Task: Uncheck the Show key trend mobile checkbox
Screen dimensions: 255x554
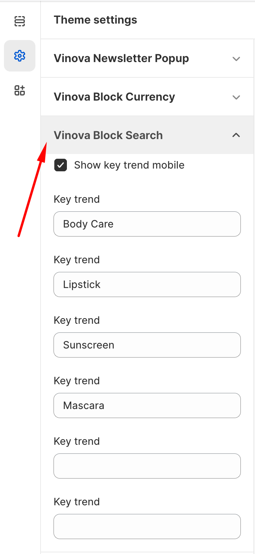Action: click(x=61, y=165)
